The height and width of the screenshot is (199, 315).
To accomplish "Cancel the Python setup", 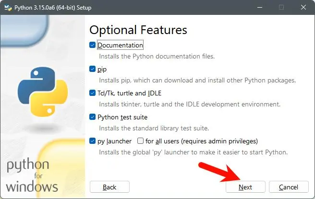I will [x=289, y=187].
